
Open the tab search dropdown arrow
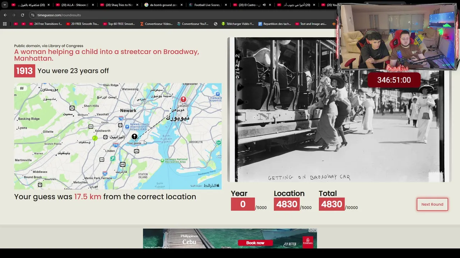click(x=5, y=5)
